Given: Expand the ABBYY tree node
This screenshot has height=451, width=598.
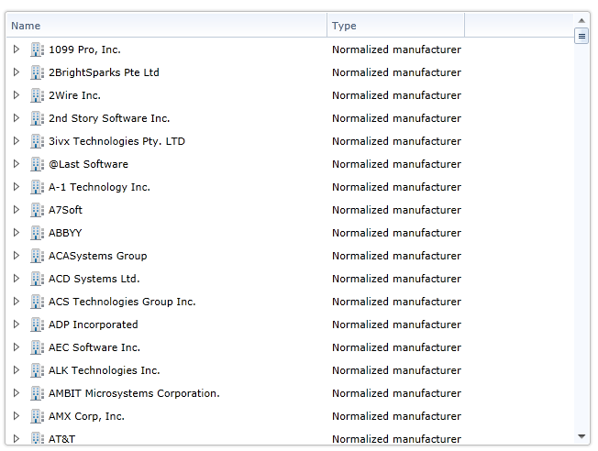Looking at the screenshot, I should pos(16,232).
